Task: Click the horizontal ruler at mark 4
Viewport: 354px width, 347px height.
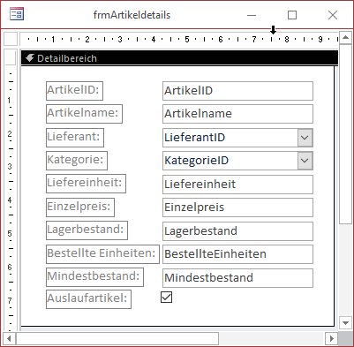Action: pos(154,39)
